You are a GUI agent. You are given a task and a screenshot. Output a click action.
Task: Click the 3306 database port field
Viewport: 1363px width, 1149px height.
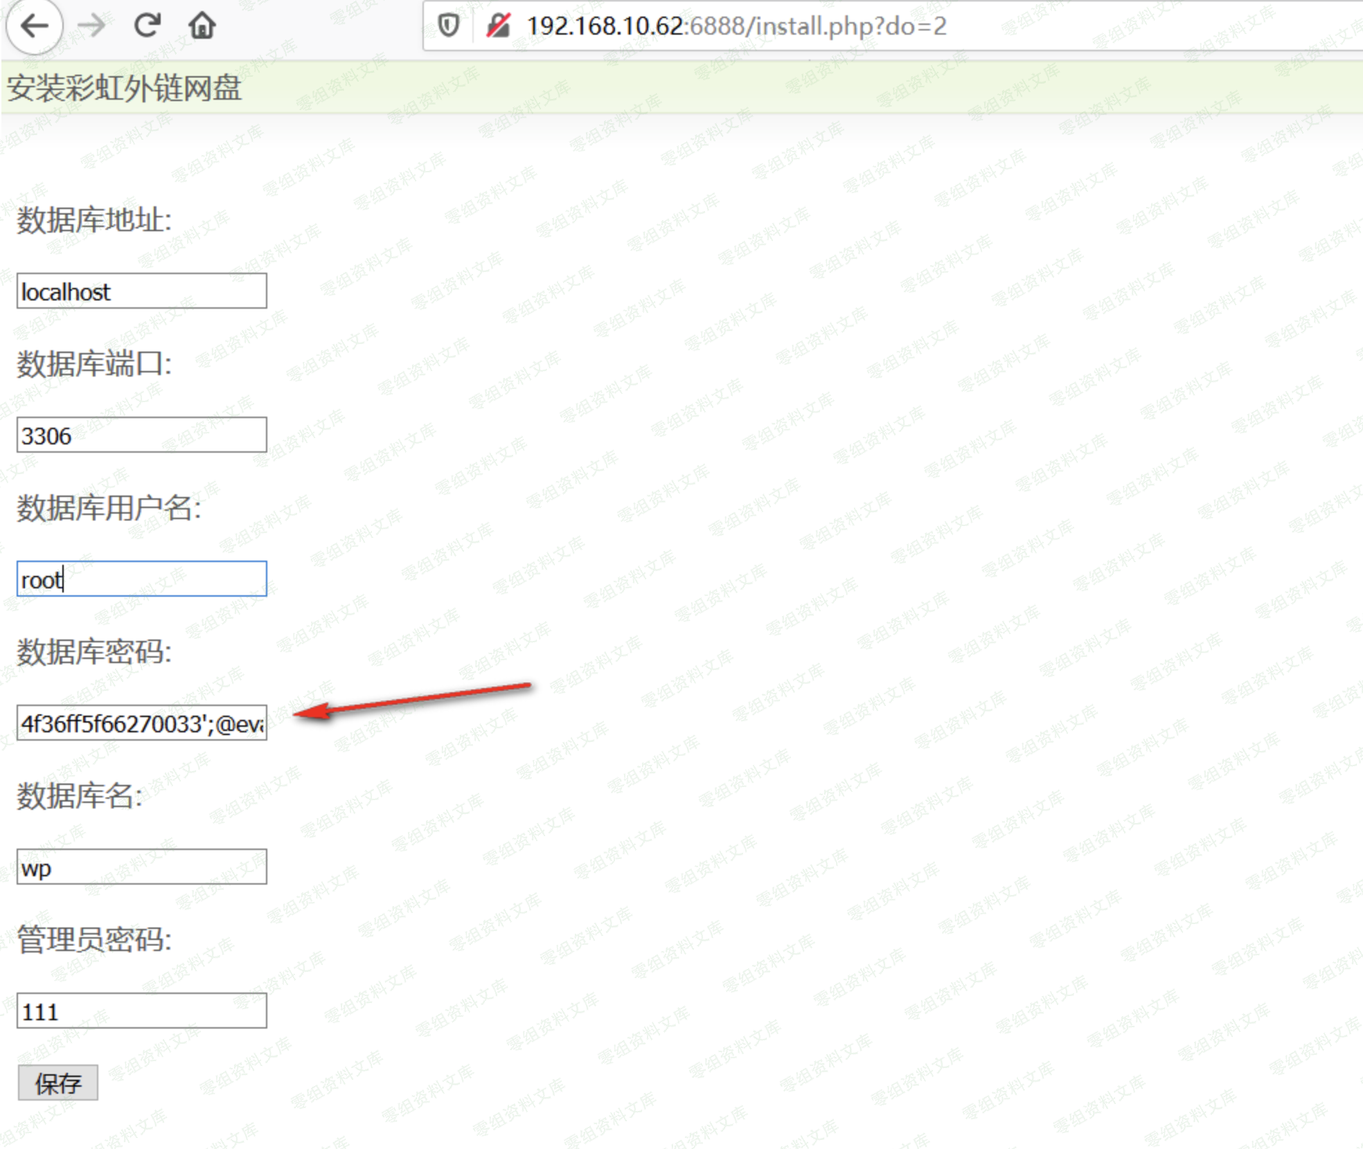[x=141, y=435]
